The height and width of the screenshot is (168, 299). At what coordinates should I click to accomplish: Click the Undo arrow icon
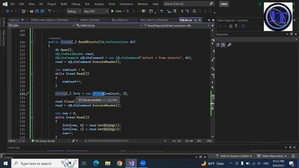click(x=50, y=11)
